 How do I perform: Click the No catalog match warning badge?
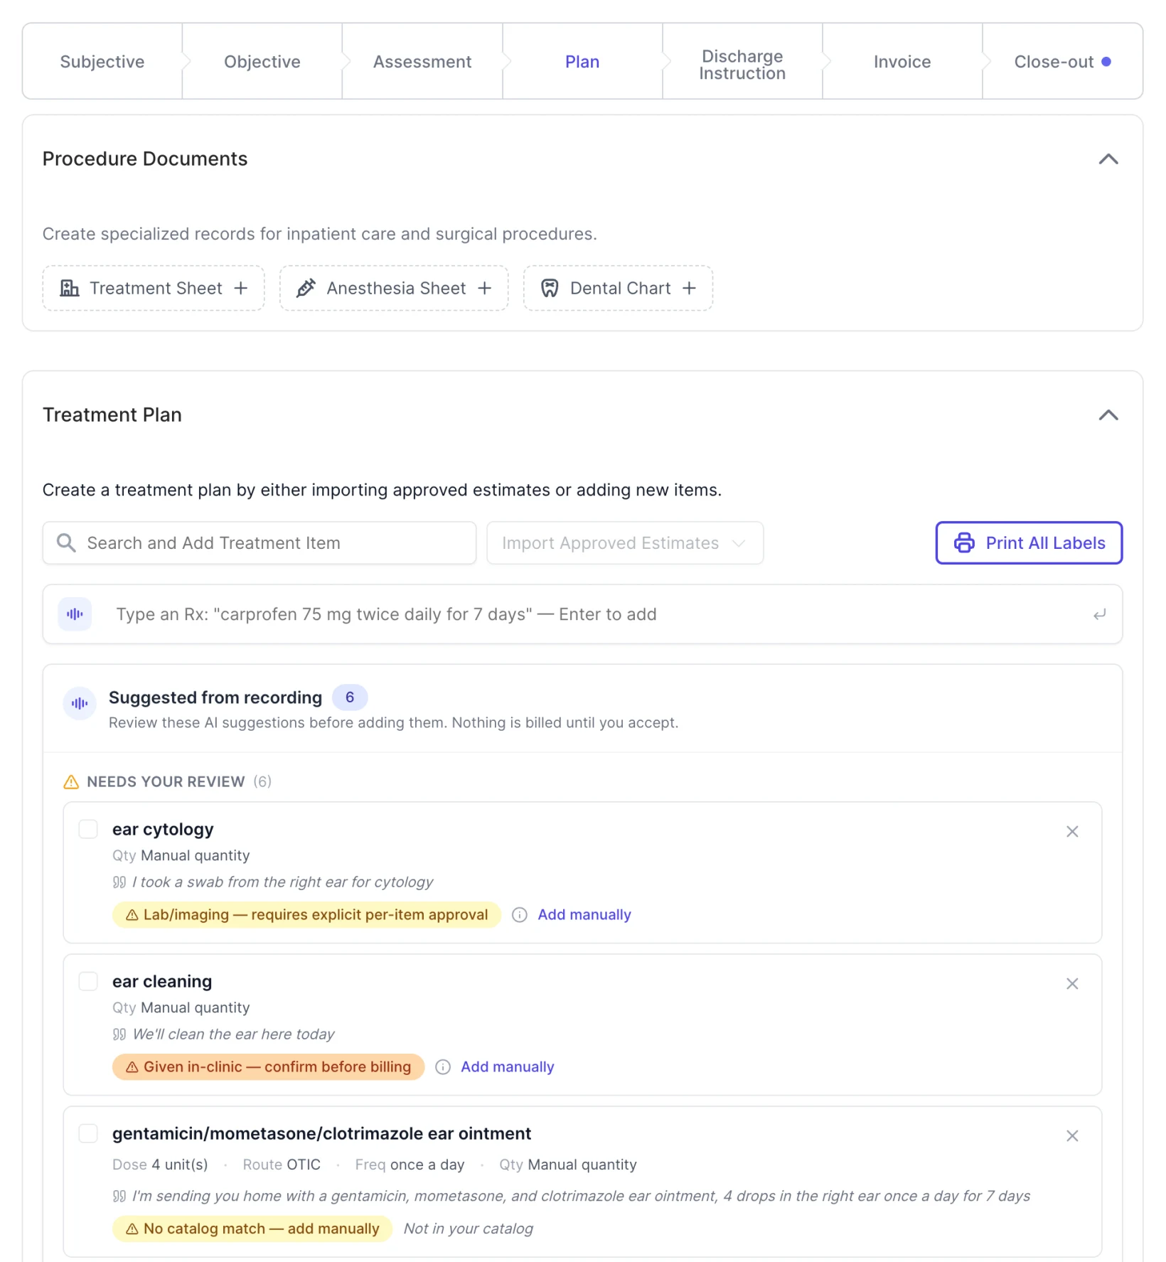pos(252,1229)
